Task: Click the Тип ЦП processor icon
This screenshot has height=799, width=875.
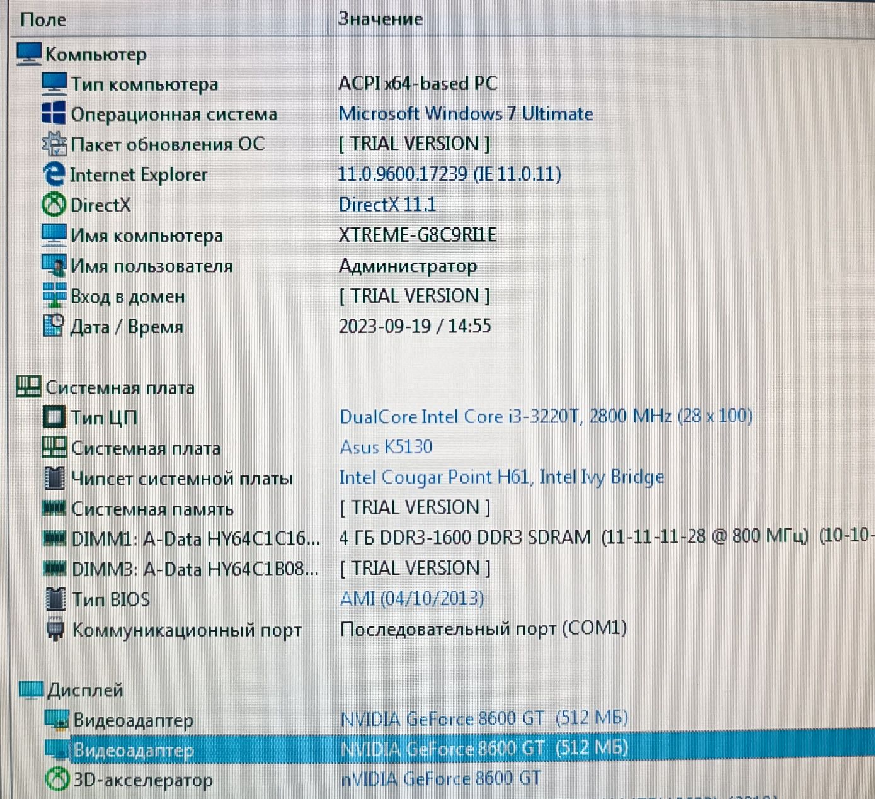Action: 54,417
